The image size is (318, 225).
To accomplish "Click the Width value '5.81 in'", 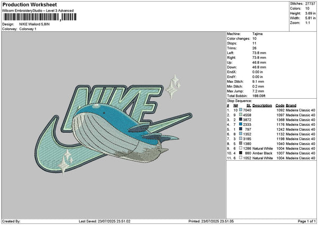I will [310, 18].
